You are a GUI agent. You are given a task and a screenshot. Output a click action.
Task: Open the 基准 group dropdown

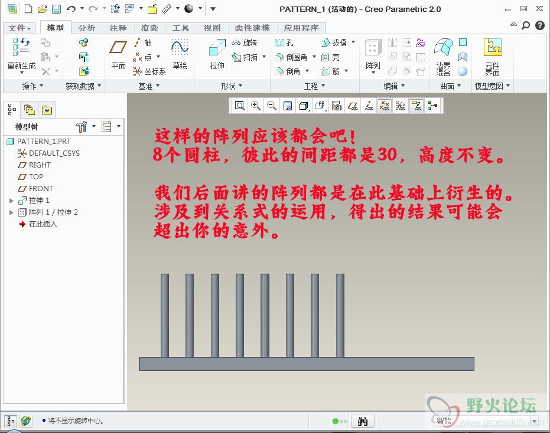tap(149, 86)
